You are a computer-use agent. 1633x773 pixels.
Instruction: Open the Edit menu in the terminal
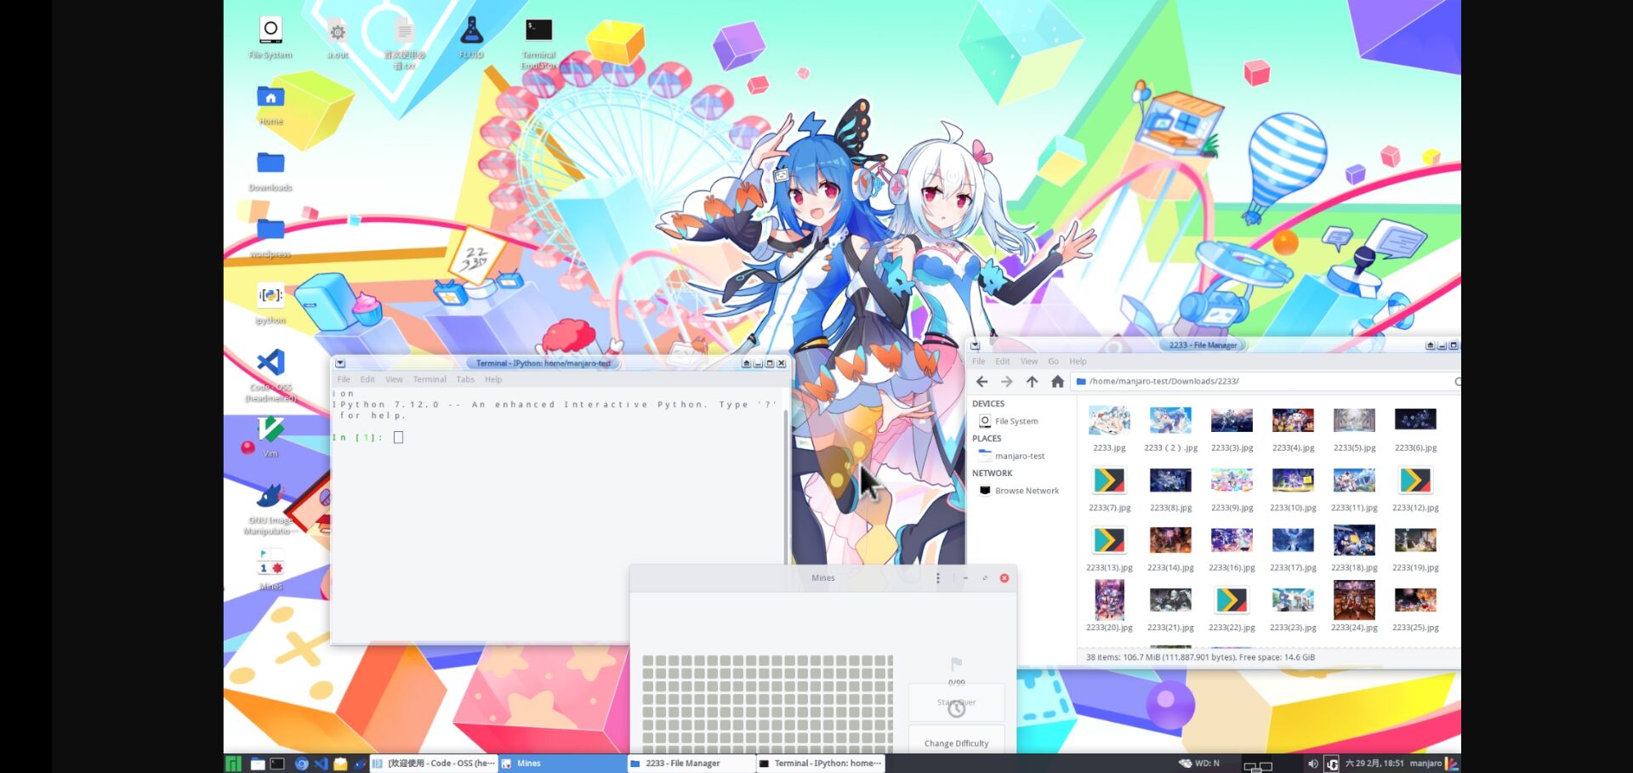click(x=367, y=379)
